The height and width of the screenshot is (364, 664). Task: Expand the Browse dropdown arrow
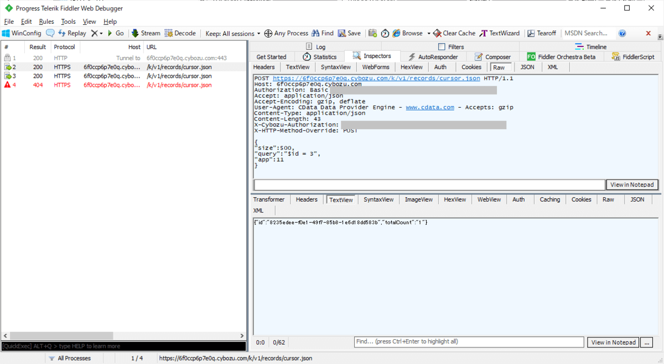[429, 33]
